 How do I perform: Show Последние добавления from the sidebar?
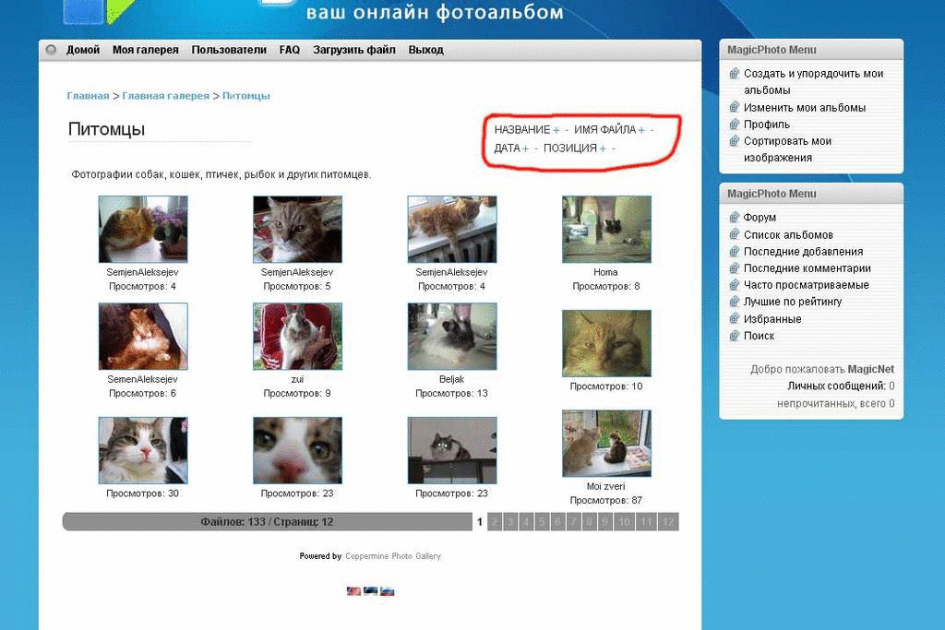(x=804, y=252)
